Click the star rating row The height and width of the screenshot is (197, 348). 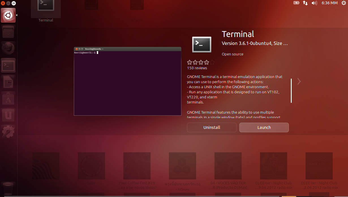[x=201, y=62]
